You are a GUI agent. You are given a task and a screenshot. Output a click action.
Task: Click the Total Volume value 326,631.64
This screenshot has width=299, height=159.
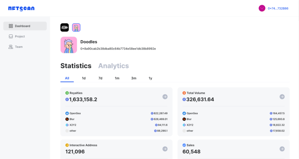coord(200,99)
